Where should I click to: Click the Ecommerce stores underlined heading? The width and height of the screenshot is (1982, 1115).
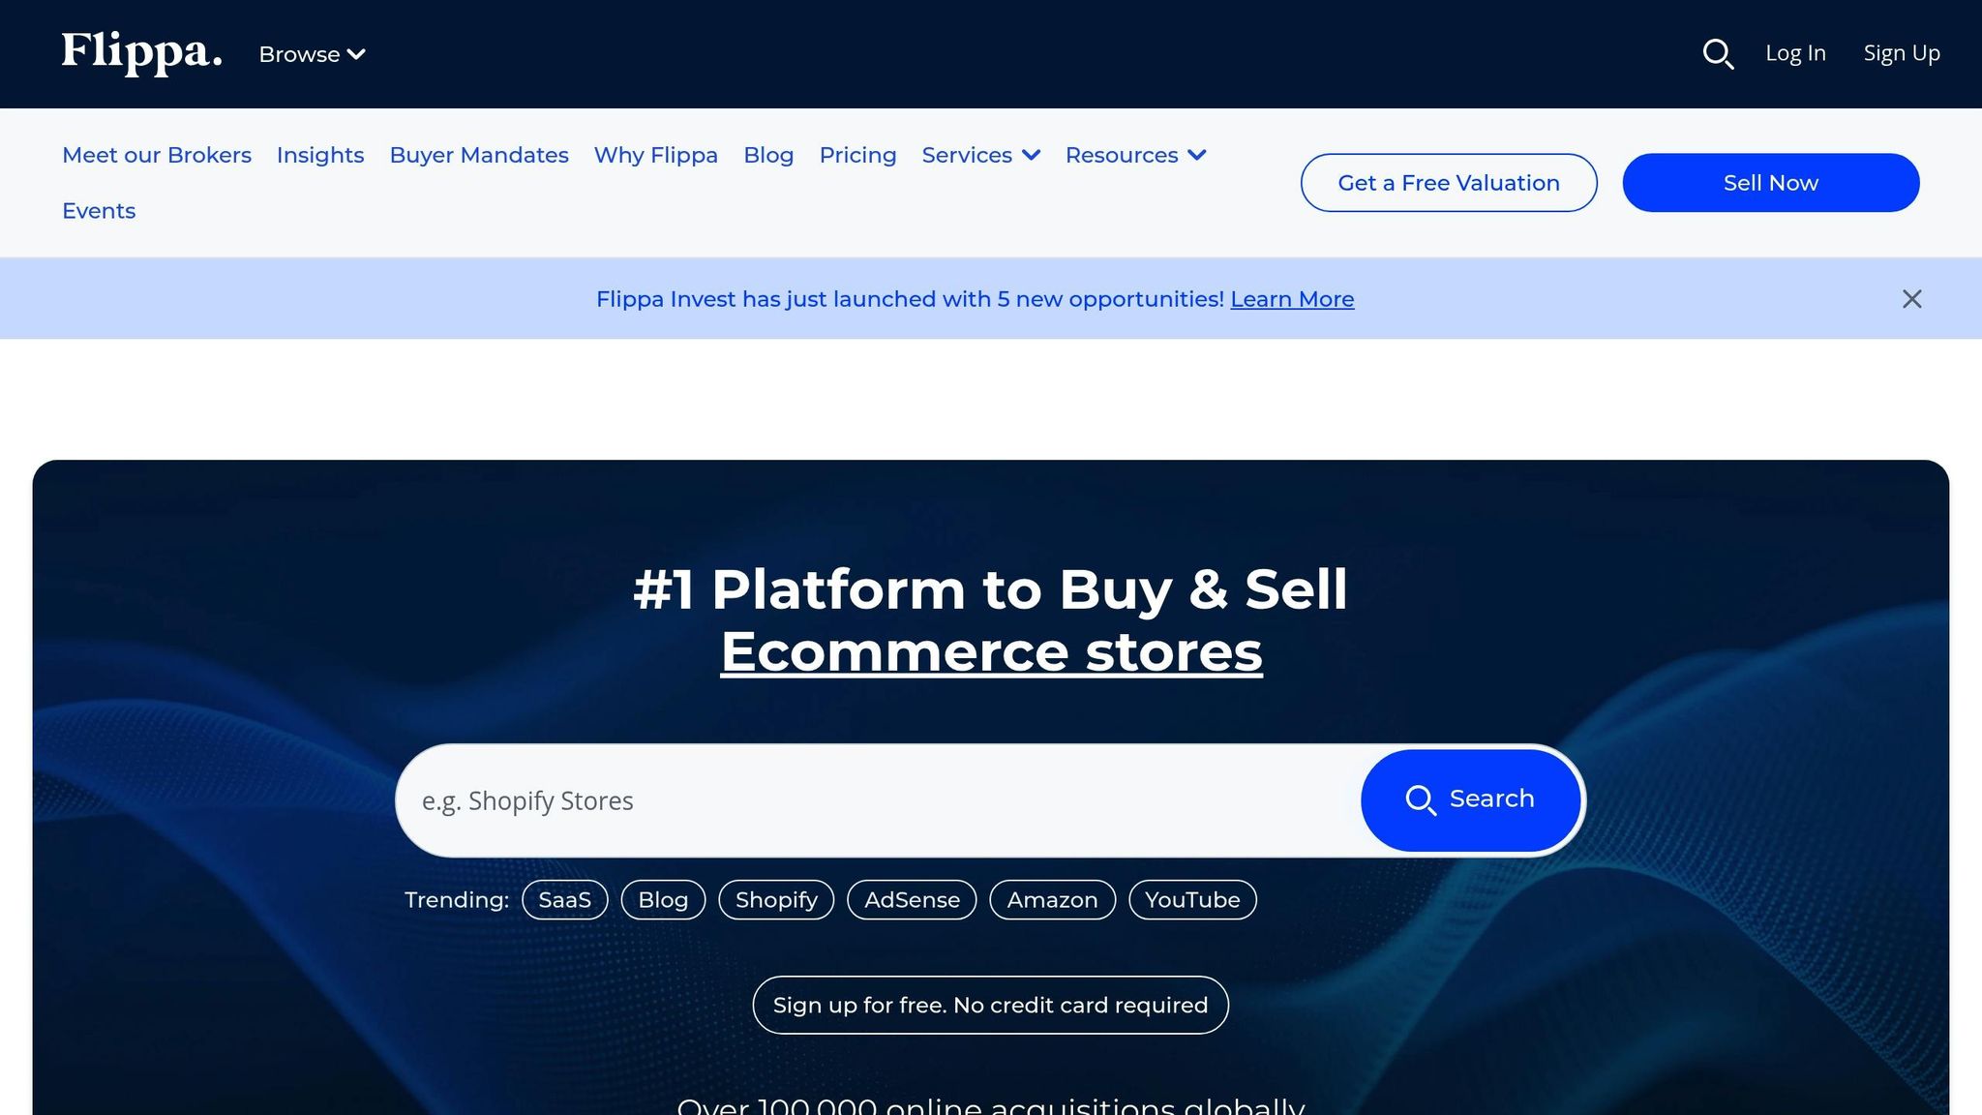coord(991,651)
